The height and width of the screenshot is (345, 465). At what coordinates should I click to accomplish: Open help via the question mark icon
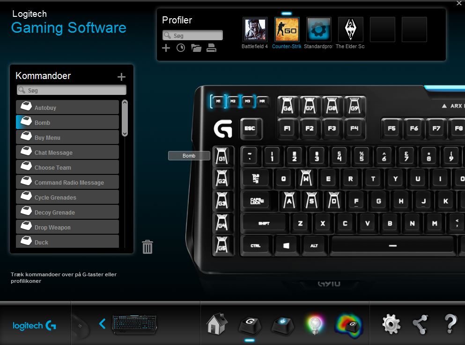pos(450,323)
